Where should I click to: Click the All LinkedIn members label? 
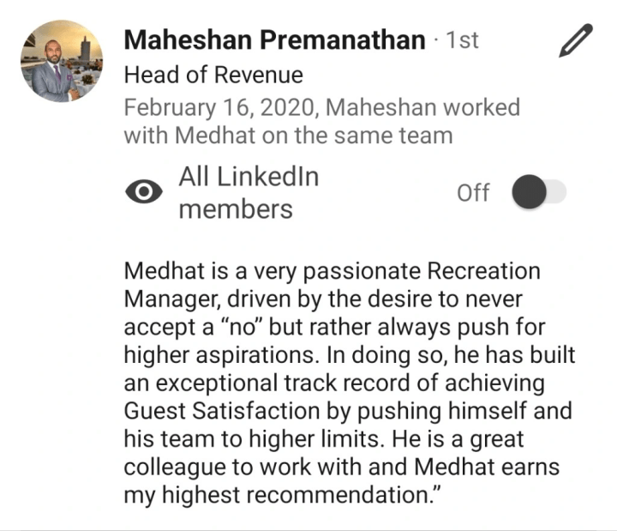click(248, 193)
